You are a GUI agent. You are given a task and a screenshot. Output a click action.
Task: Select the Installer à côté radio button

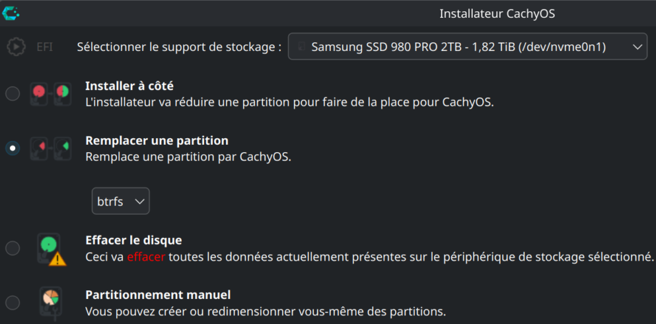click(x=13, y=93)
